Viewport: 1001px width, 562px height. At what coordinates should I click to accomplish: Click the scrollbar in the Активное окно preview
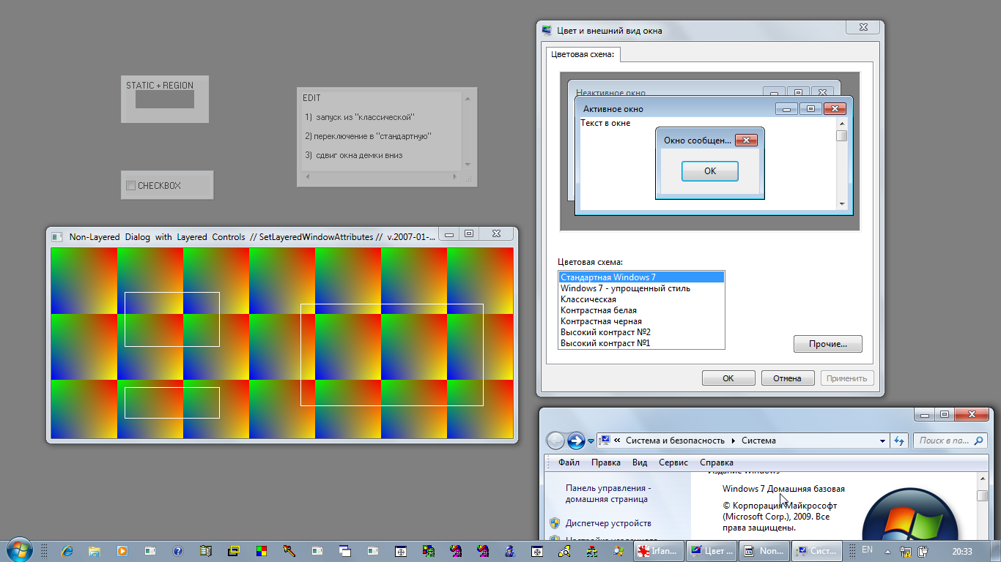tap(842, 164)
